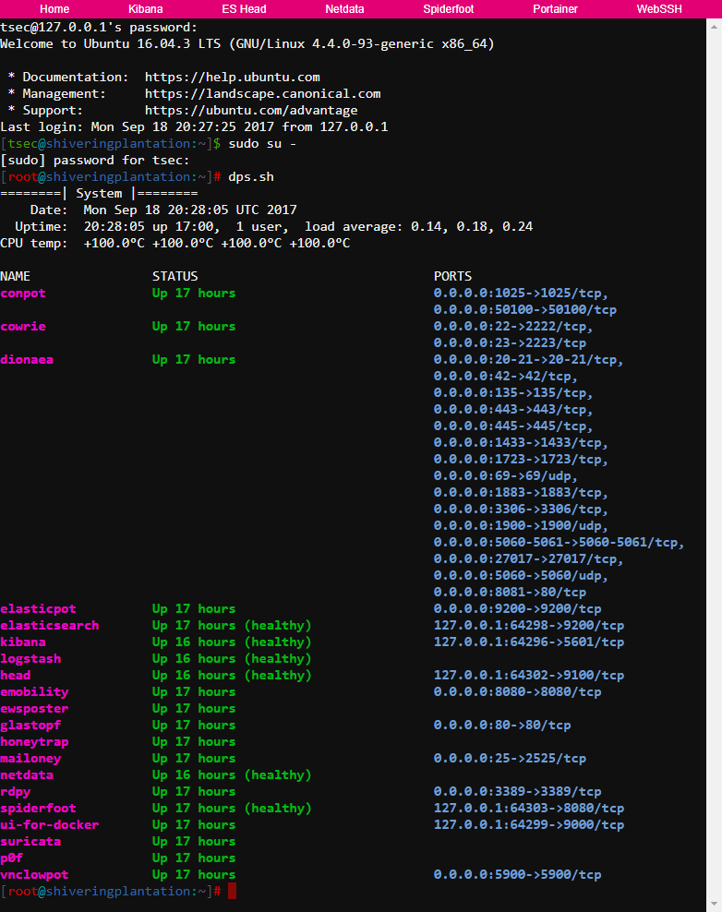This screenshot has width=722, height=912.
Task: Click the vnclowpot port mapping 5900->5900/tcp
Action: coord(517,875)
